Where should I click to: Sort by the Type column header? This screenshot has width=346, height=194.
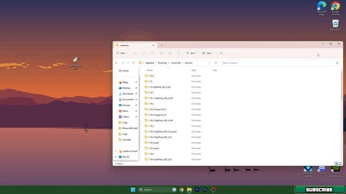pos(194,70)
